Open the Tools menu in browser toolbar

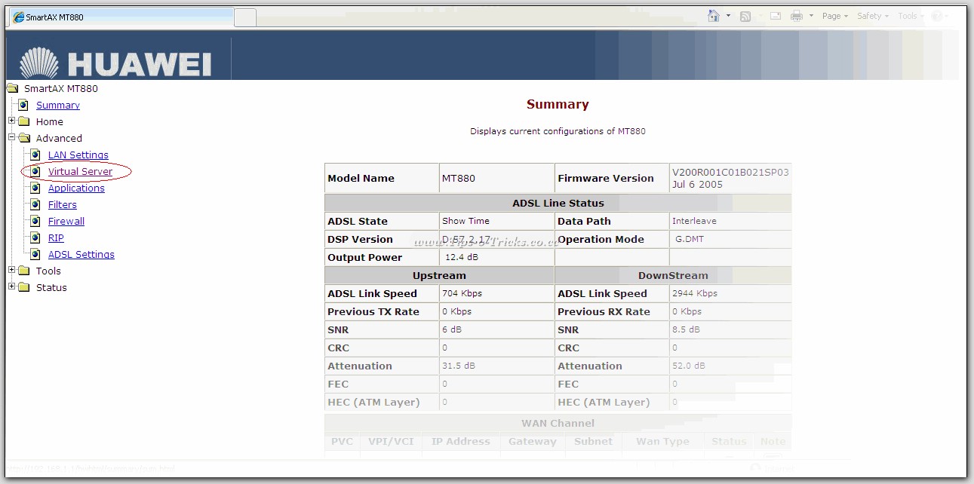[x=911, y=16]
